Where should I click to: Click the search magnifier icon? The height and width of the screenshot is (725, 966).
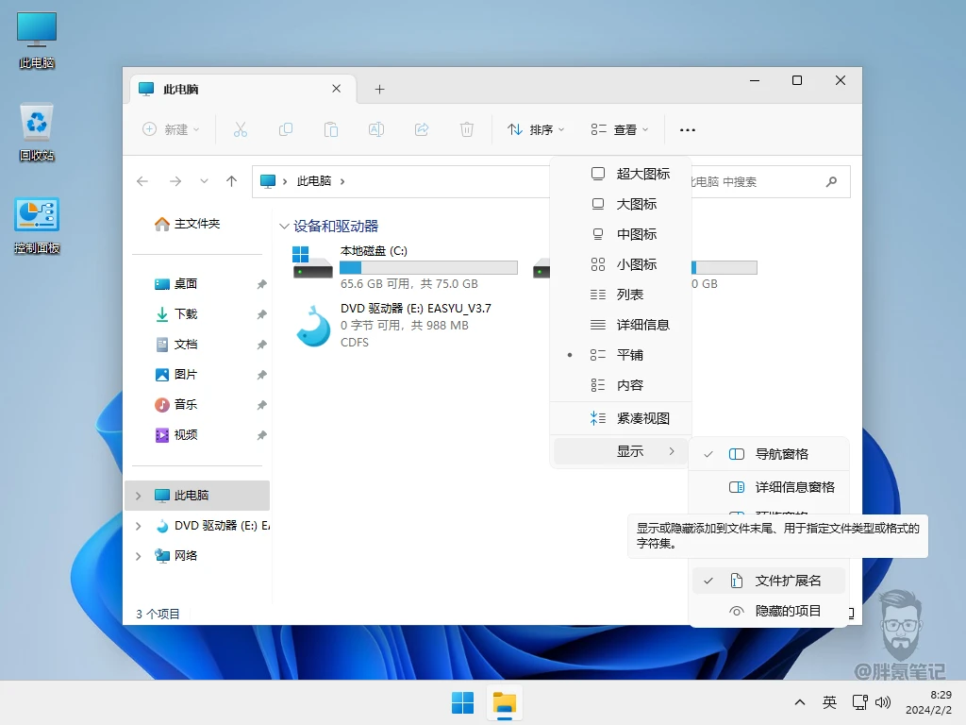tap(832, 181)
